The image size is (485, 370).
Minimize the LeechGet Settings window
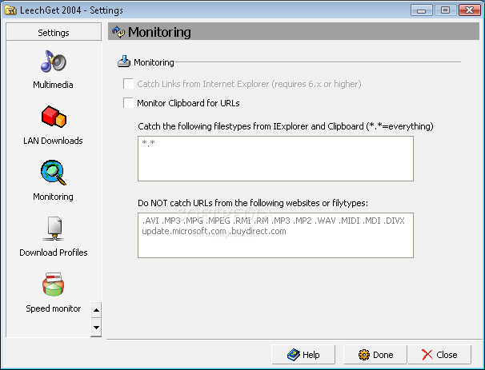click(x=421, y=10)
